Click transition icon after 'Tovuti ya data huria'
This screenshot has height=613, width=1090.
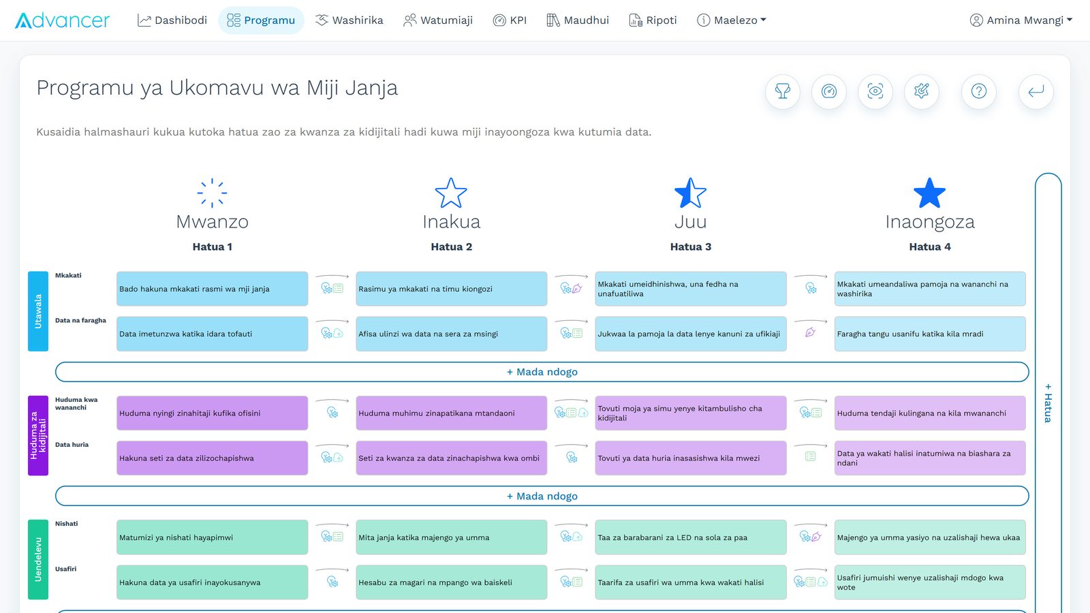tap(810, 456)
